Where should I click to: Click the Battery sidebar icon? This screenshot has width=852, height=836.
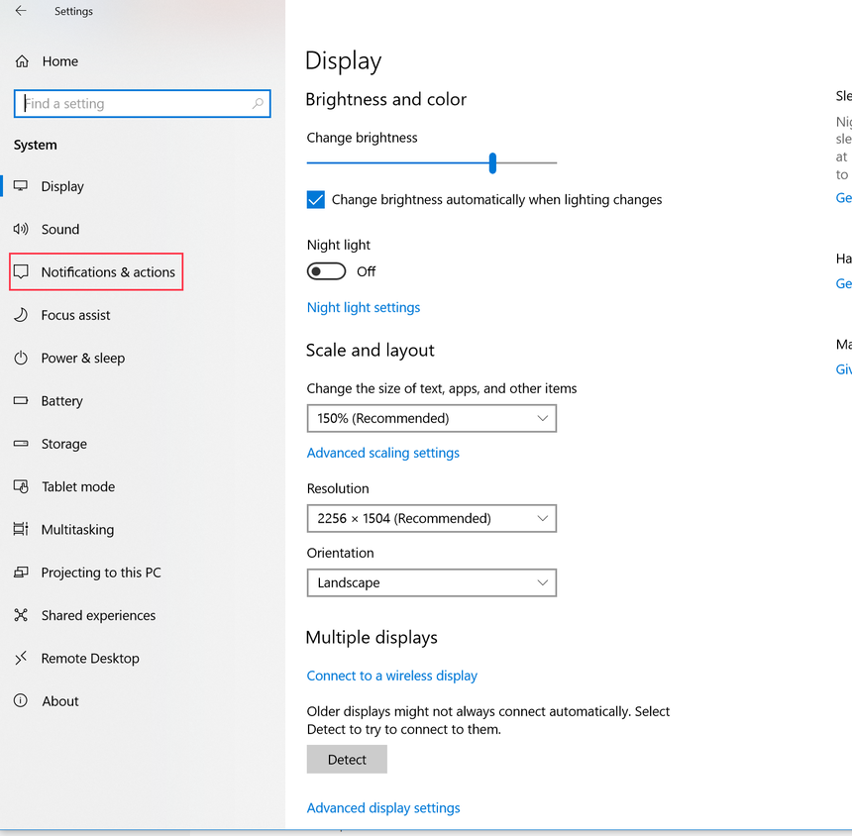tap(22, 401)
